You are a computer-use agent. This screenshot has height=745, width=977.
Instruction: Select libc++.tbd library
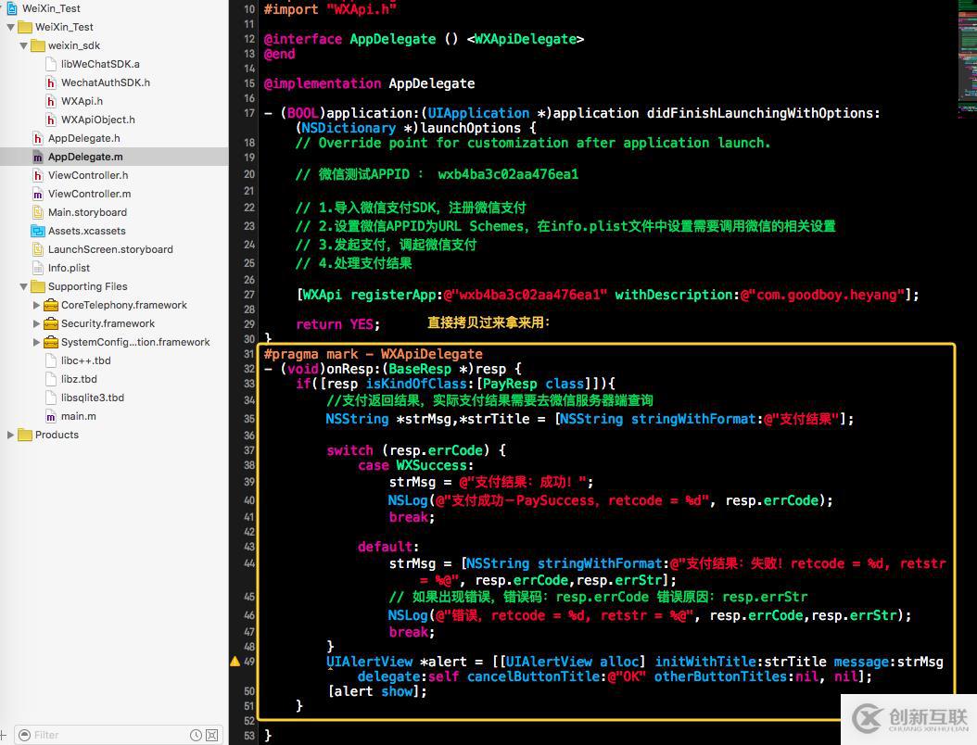[x=85, y=360]
